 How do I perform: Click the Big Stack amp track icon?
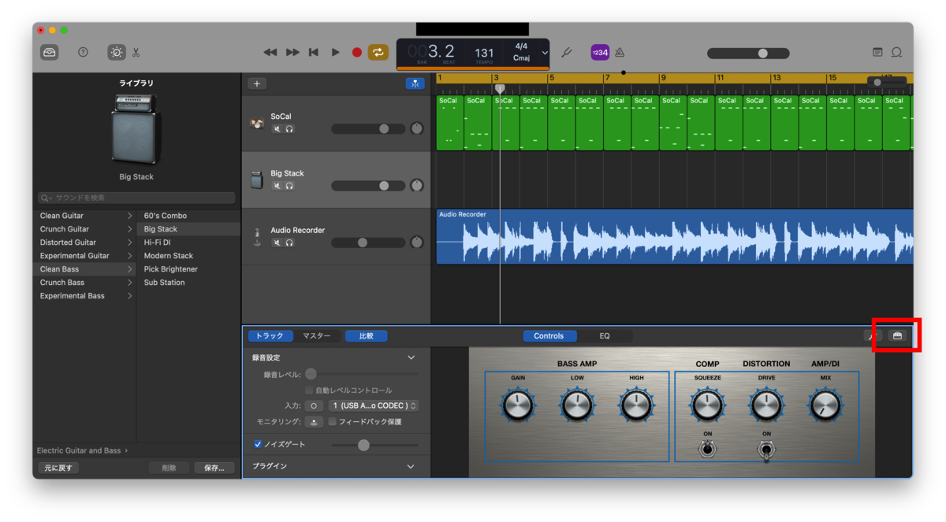click(x=257, y=180)
